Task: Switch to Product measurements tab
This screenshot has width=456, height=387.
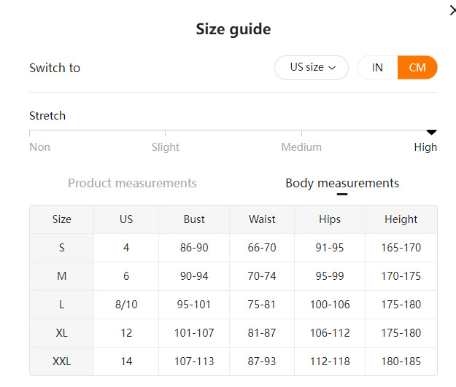Action: coord(132,183)
